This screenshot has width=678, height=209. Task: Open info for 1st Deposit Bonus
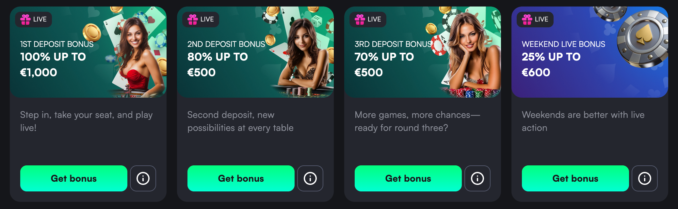143,178
